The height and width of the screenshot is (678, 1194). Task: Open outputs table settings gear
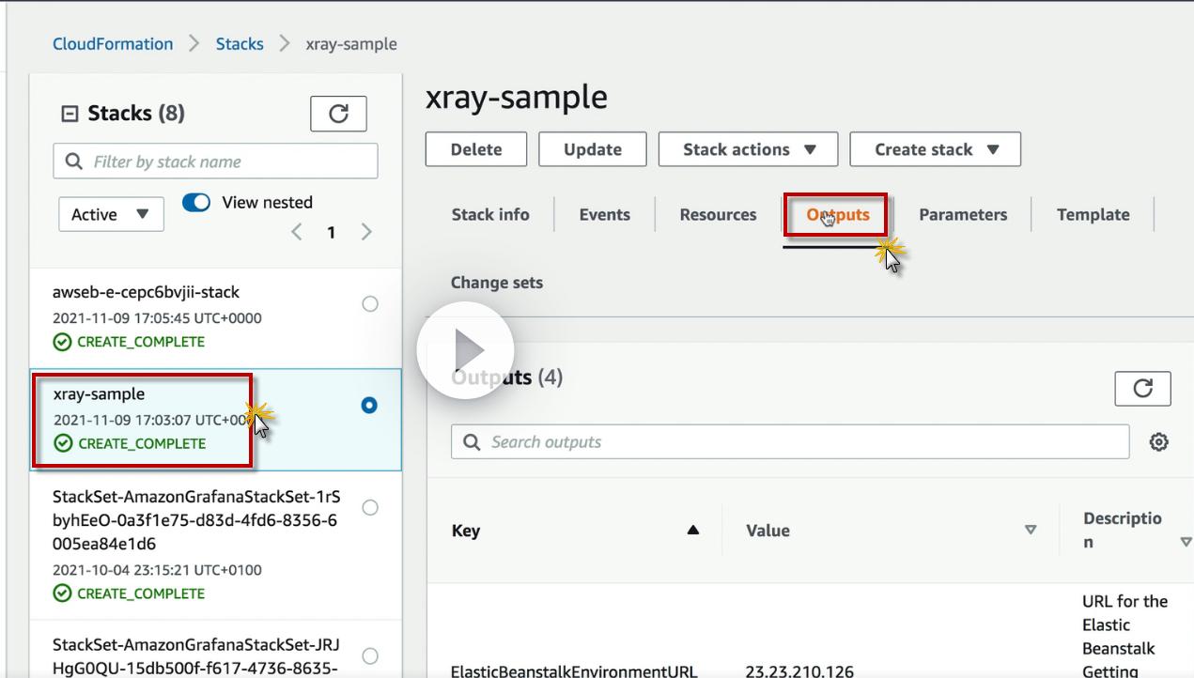[1159, 442]
